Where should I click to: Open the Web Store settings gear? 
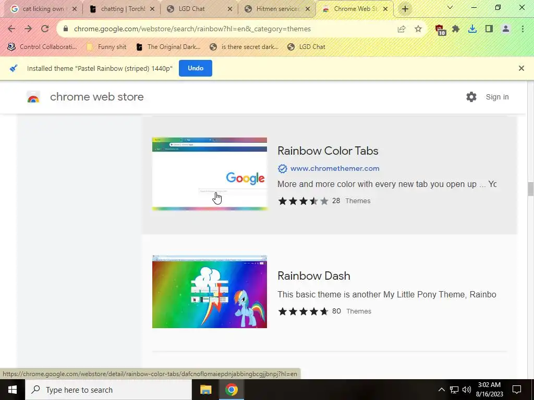point(471,97)
